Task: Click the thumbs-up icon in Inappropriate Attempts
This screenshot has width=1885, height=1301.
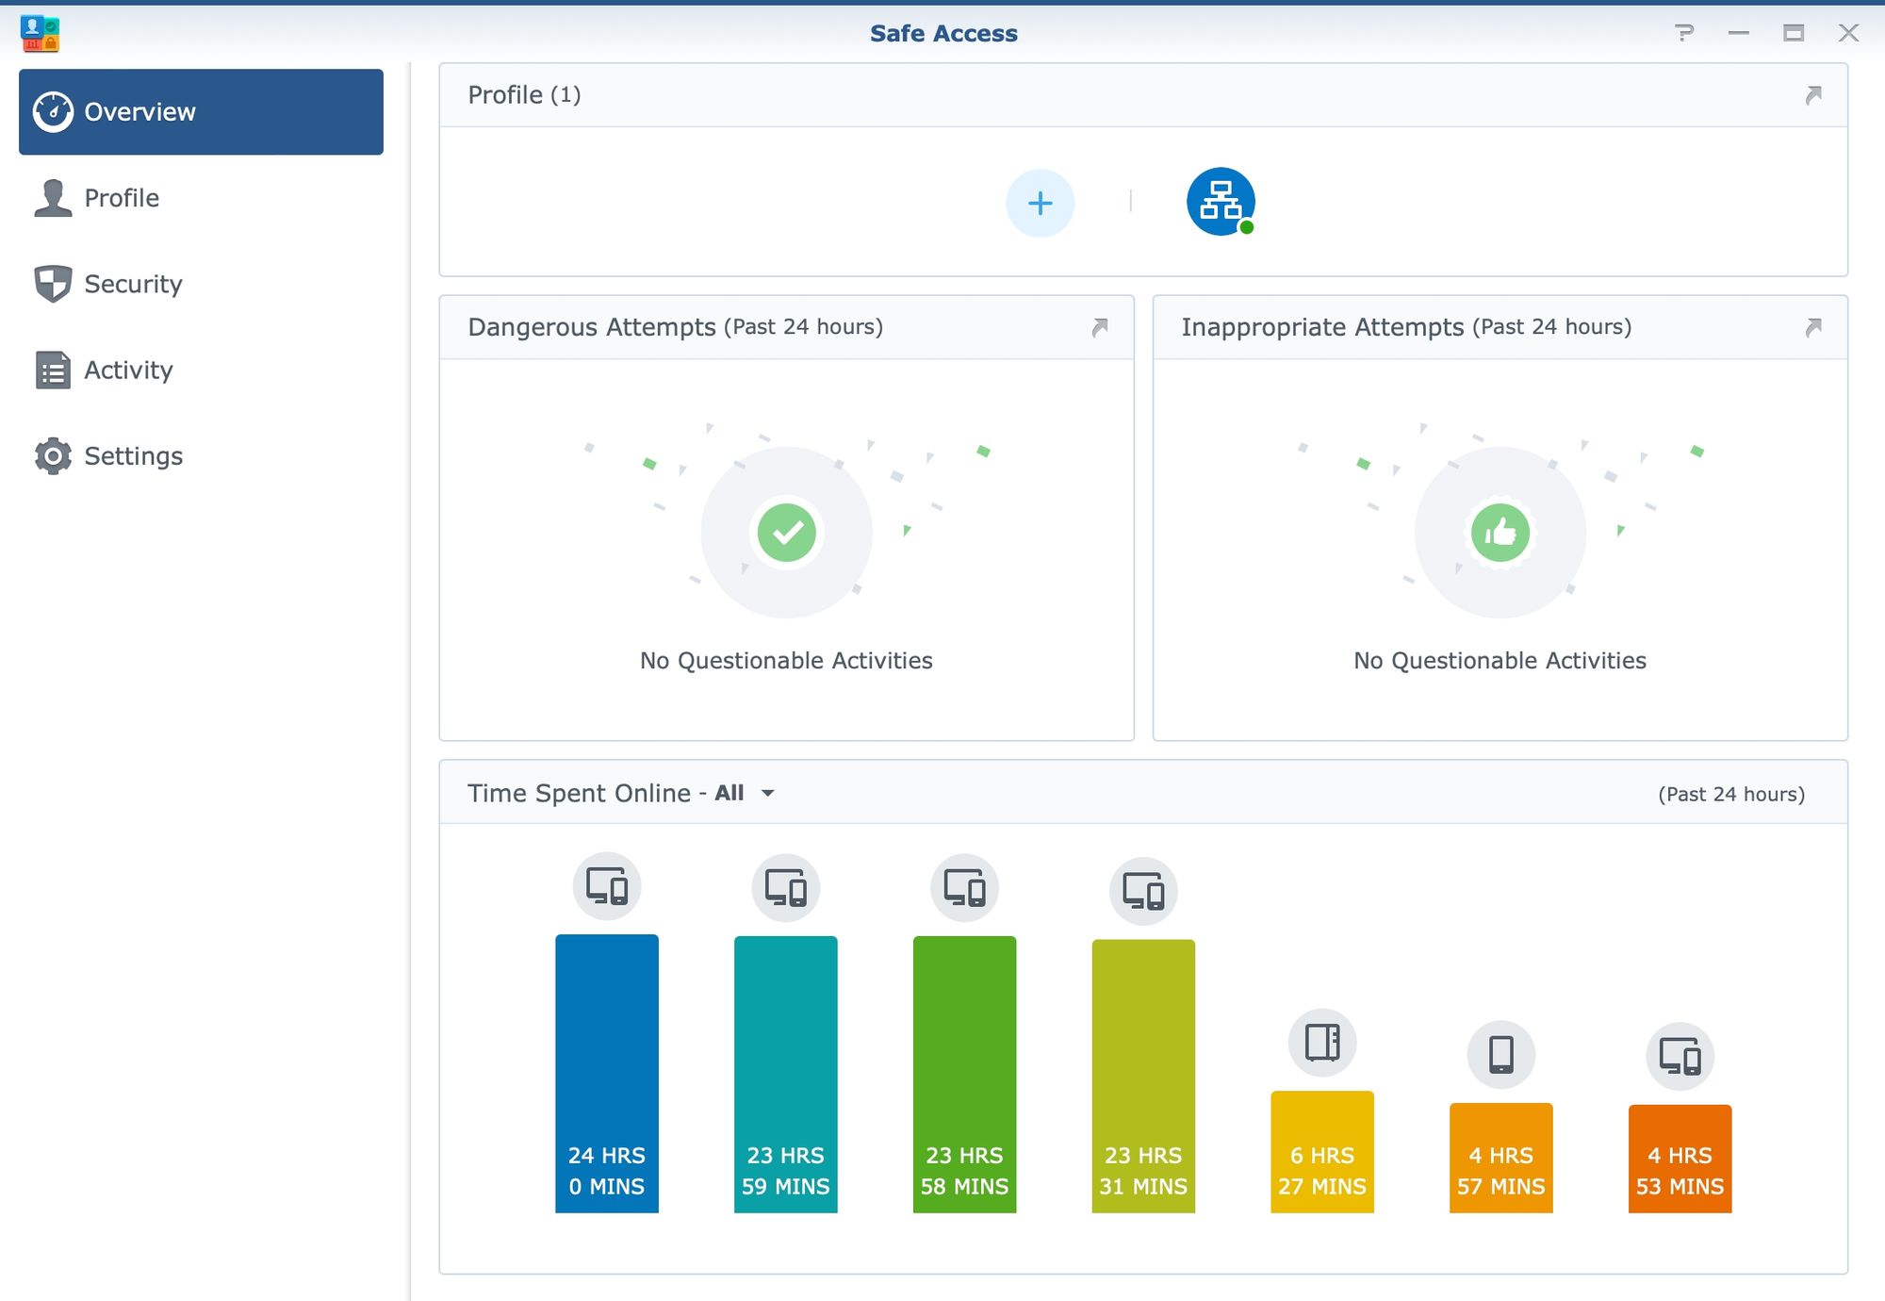Action: click(1500, 533)
